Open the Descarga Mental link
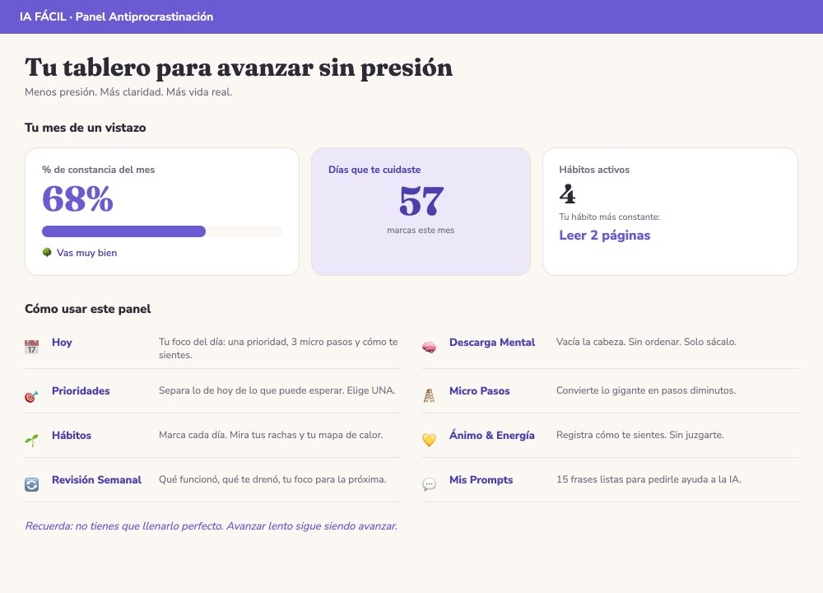Screen dimensions: 823x593 tap(492, 343)
